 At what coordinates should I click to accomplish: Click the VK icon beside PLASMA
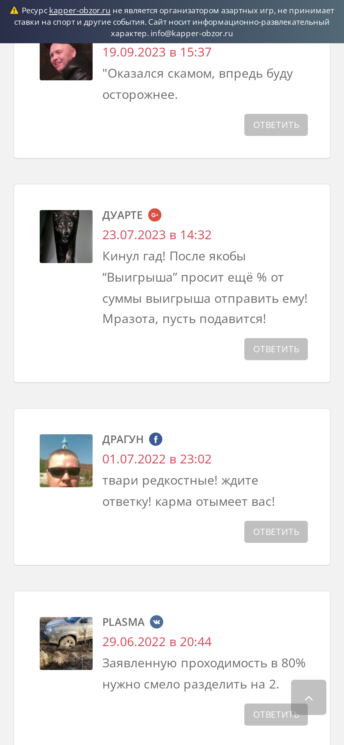click(x=156, y=622)
